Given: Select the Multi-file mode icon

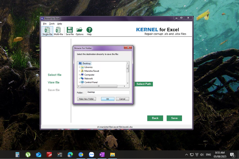Looking at the screenshot, I should (x=58, y=31).
